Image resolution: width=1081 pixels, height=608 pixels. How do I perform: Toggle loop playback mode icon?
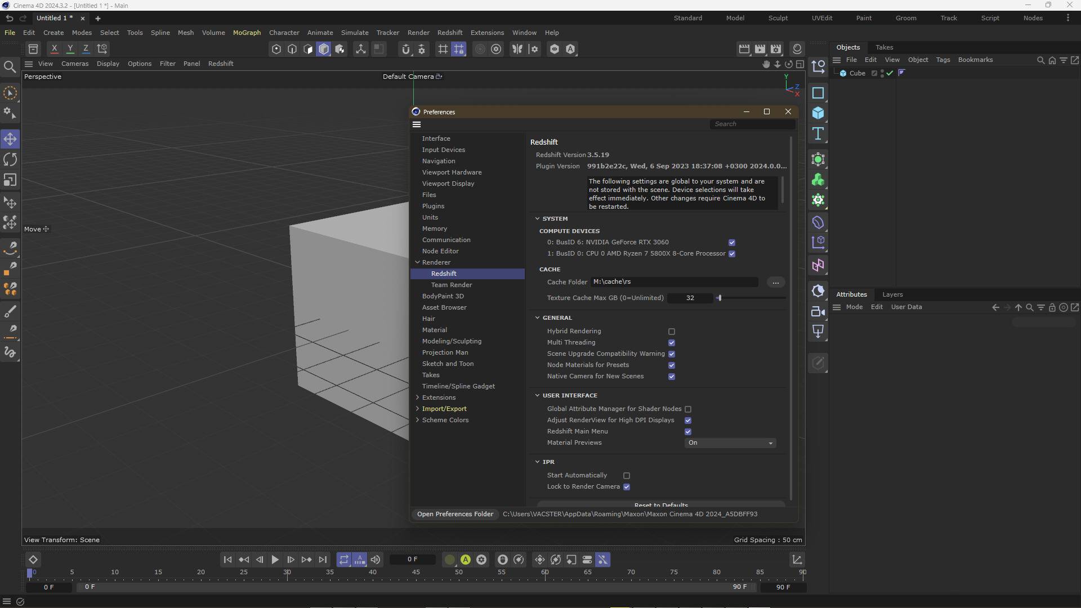point(343,560)
